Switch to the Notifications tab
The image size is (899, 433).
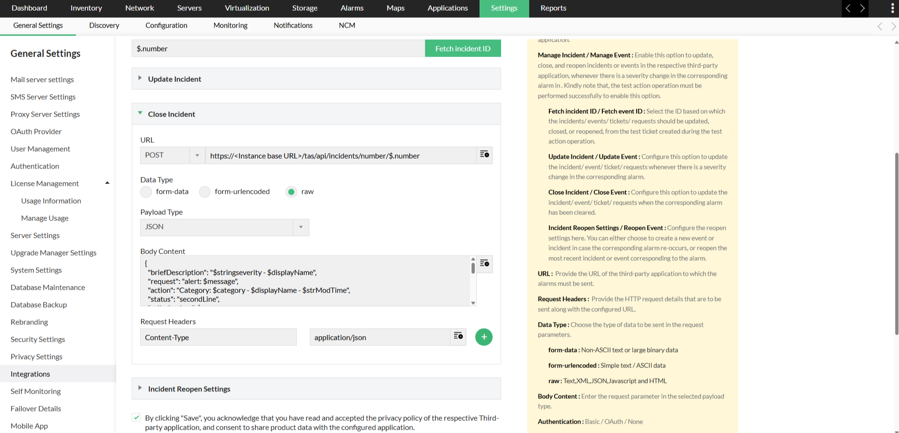[x=292, y=25]
